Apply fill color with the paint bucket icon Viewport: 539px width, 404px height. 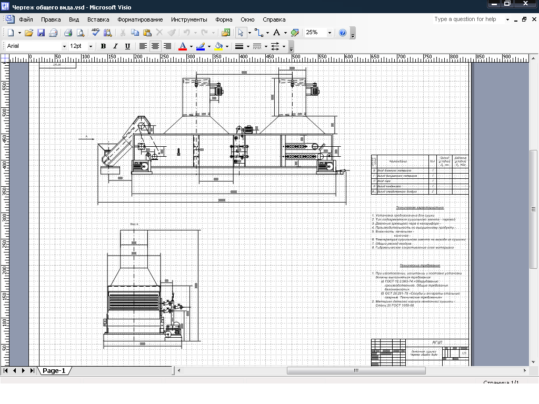[218, 46]
